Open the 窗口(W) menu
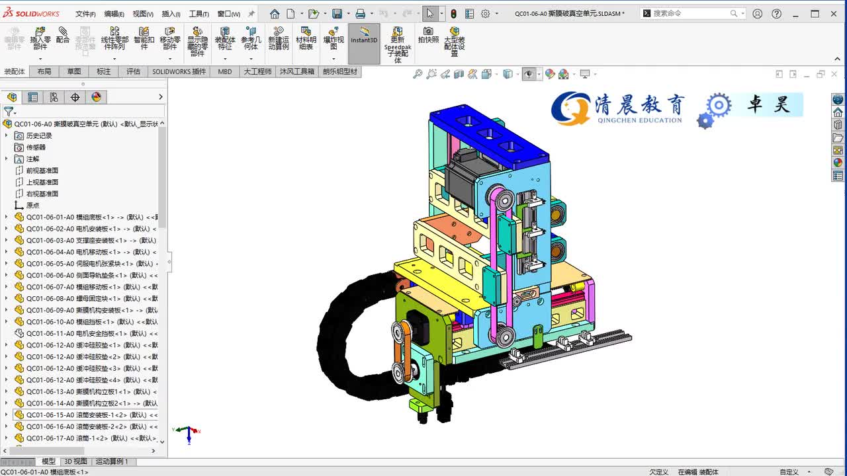The width and height of the screenshot is (847, 476). point(229,14)
